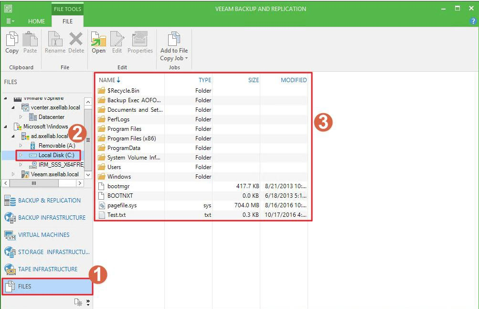
Task: Click the help question mark icon
Action: (x=473, y=21)
